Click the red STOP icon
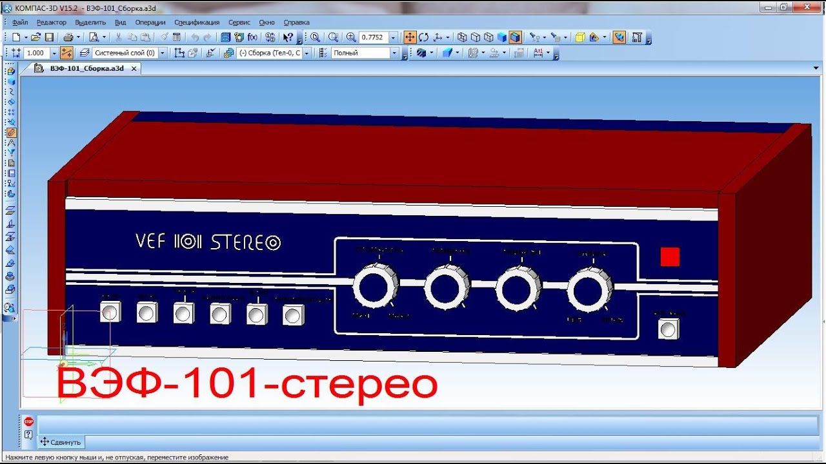This screenshot has width=826, height=464. 28,421
